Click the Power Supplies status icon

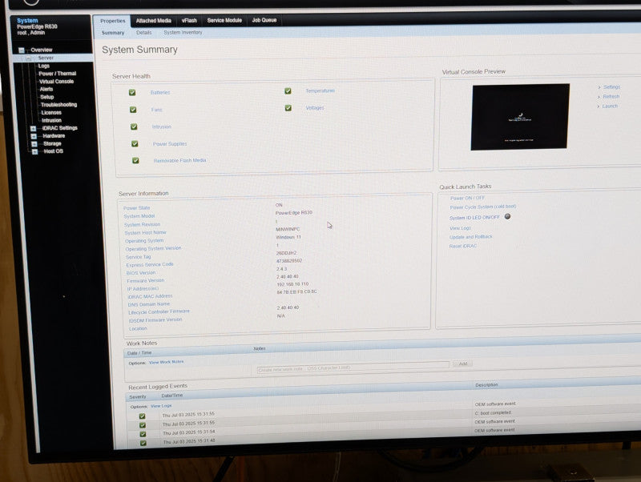pos(135,144)
